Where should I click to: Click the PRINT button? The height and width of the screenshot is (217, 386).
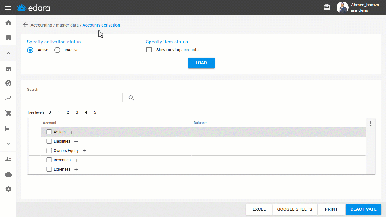331,209
